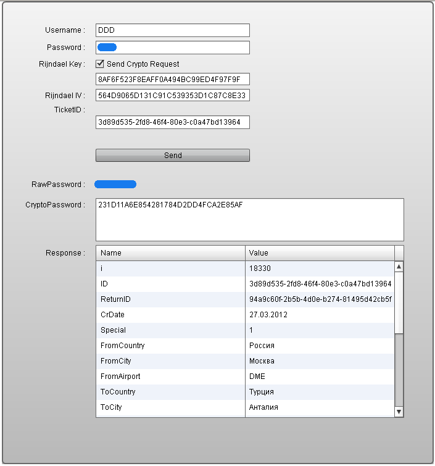Select the FromCountry row in the response table
This screenshot has height=466, width=435.
[x=246, y=346]
